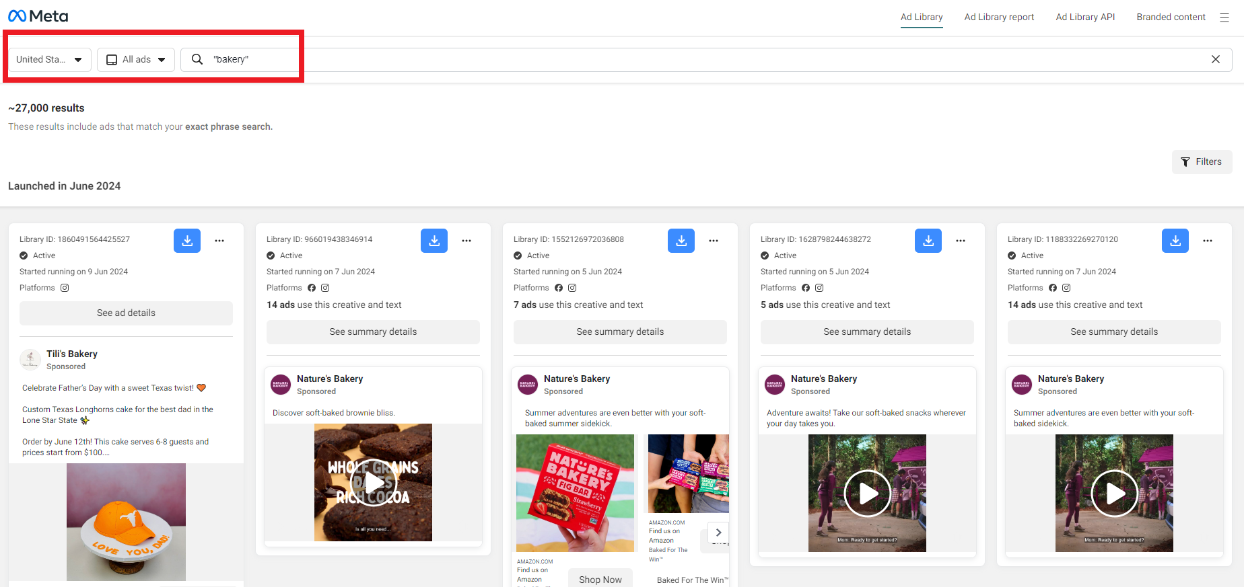Download ad with Library ID 1552126972036808
Viewport: 1244px width, 587px height.
[x=681, y=241]
